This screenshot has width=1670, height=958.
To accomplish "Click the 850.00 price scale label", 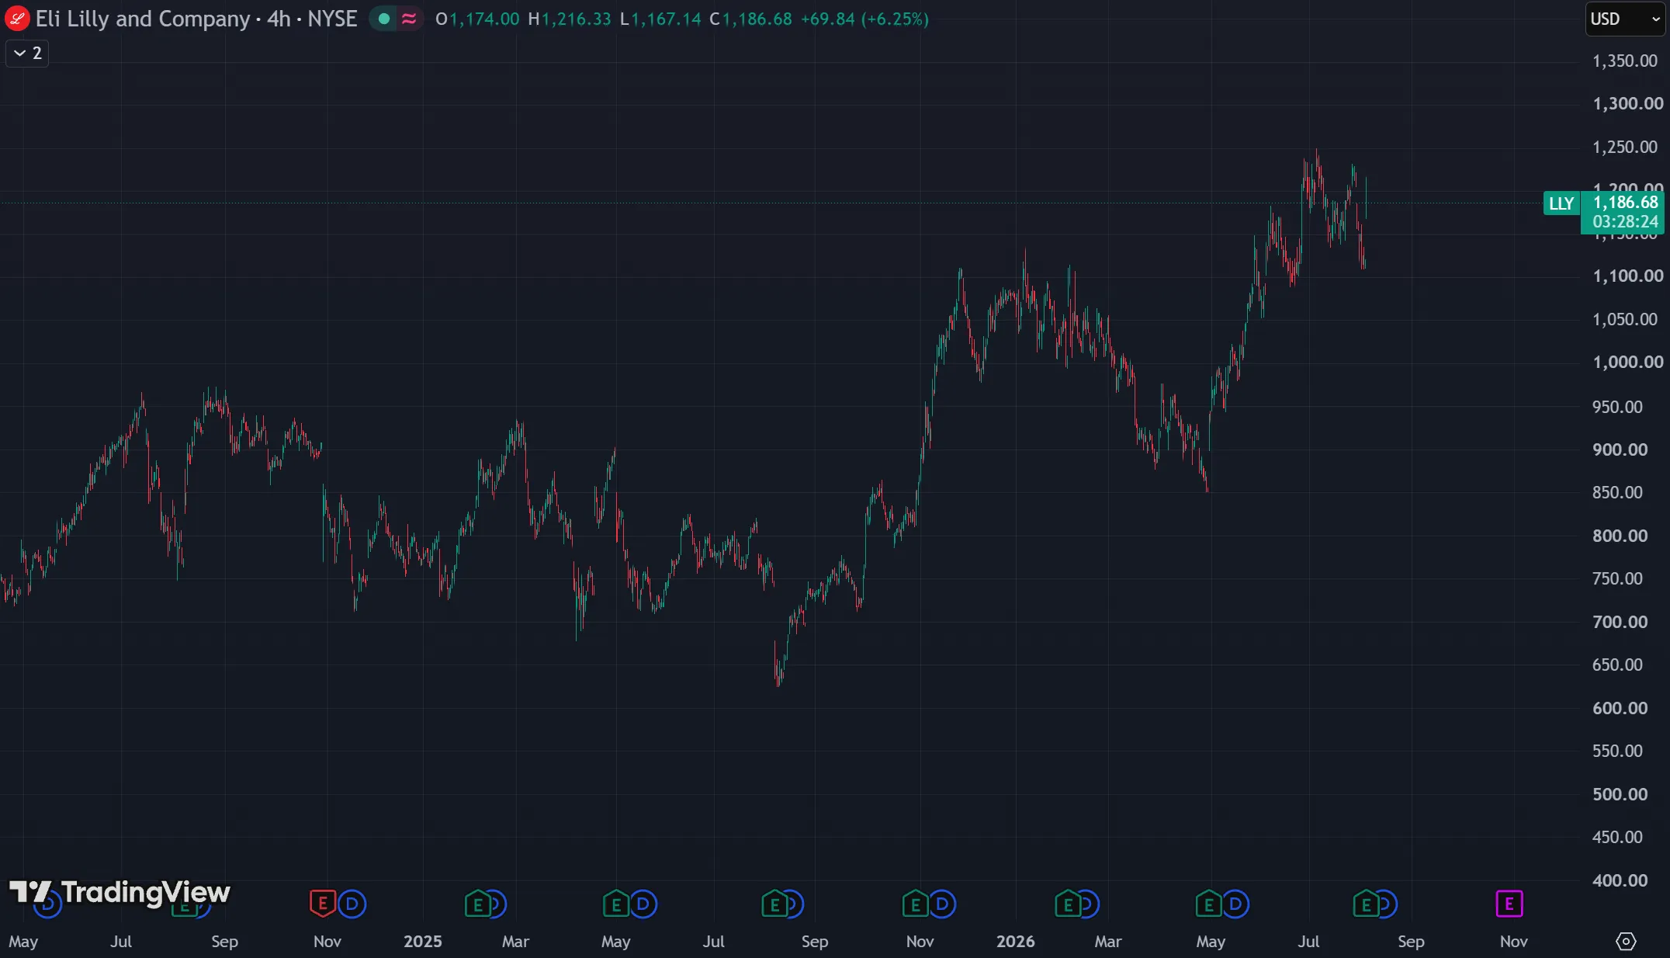I will pyautogui.click(x=1617, y=492).
